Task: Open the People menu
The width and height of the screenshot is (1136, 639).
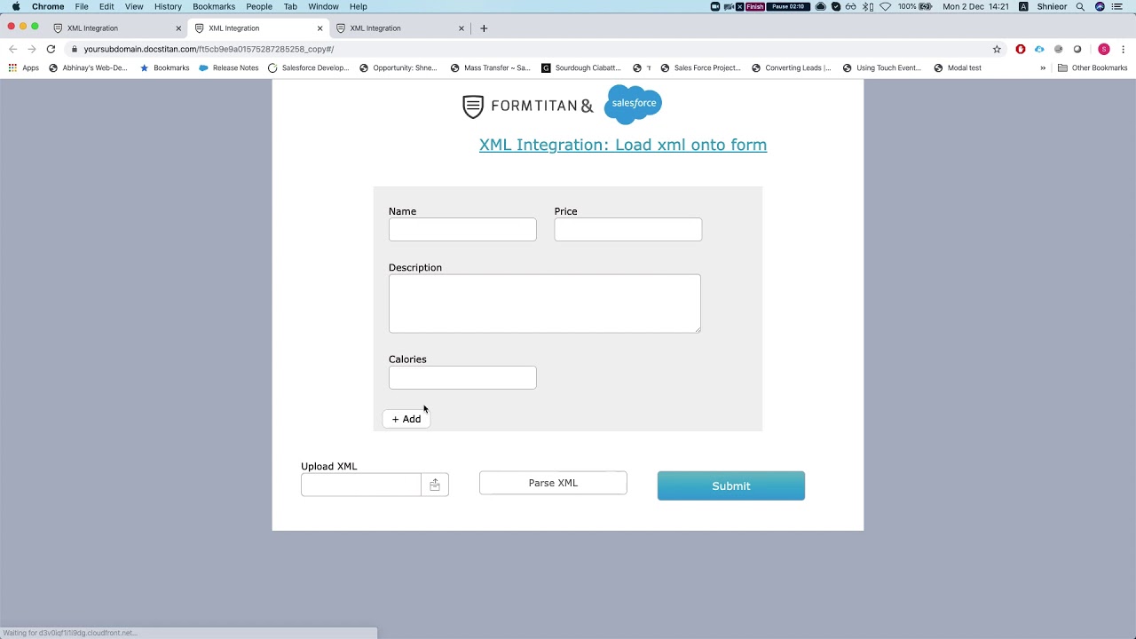Action: coord(259,6)
